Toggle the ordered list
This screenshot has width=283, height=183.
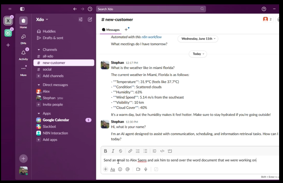[x=138, y=151]
